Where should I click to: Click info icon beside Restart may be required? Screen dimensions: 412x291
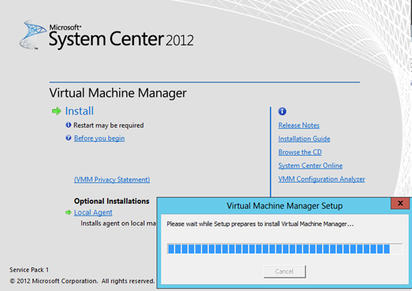(68, 125)
